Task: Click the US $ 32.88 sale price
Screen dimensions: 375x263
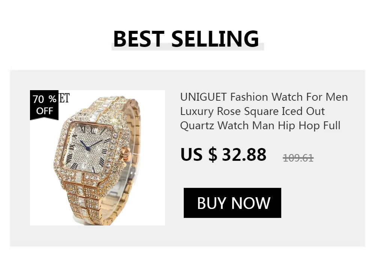Action: click(223, 154)
